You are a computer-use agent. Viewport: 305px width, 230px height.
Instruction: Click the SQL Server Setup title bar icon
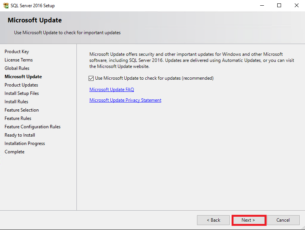[x=6, y=5]
